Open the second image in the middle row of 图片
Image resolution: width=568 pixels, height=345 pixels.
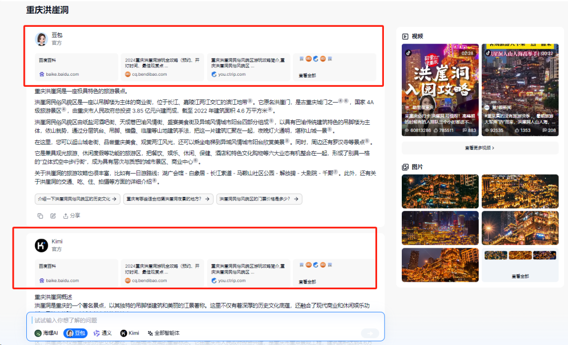point(520,228)
